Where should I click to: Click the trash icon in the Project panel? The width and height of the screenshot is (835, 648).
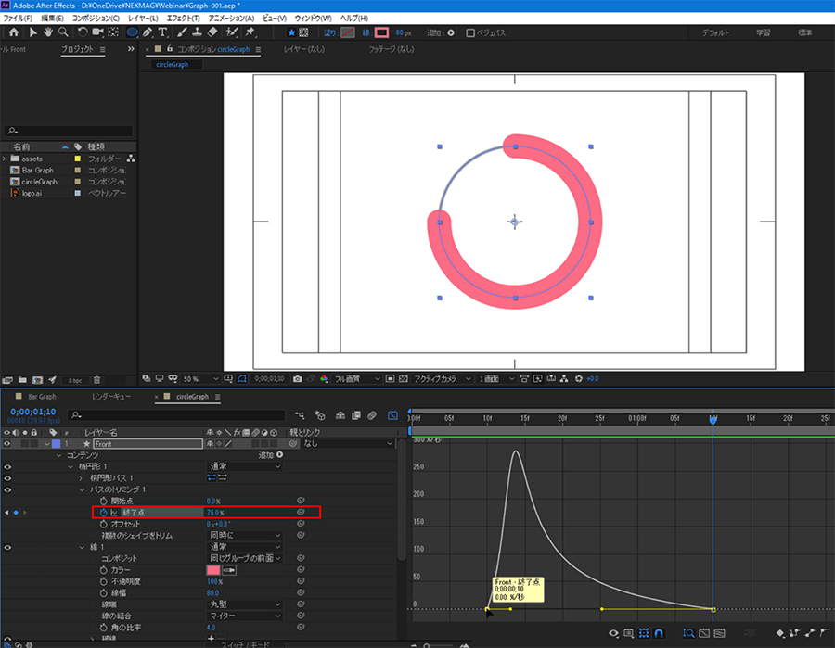click(97, 379)
